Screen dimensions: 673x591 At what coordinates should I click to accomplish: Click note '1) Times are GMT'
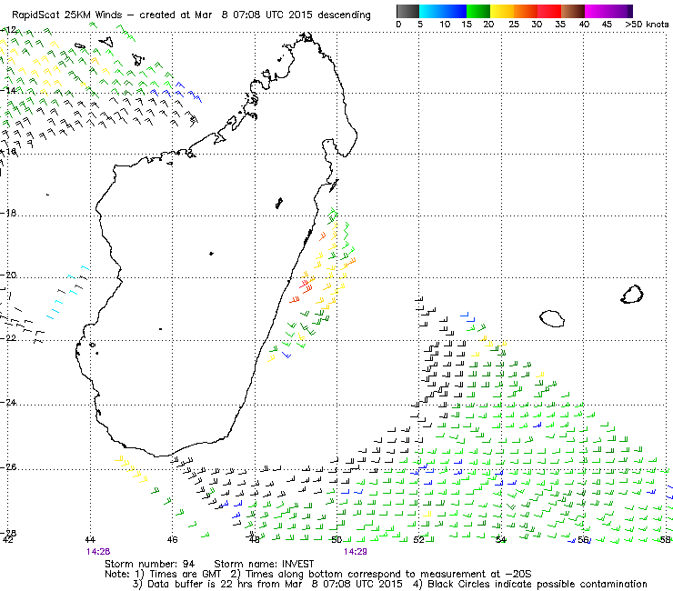click(178, 574)
